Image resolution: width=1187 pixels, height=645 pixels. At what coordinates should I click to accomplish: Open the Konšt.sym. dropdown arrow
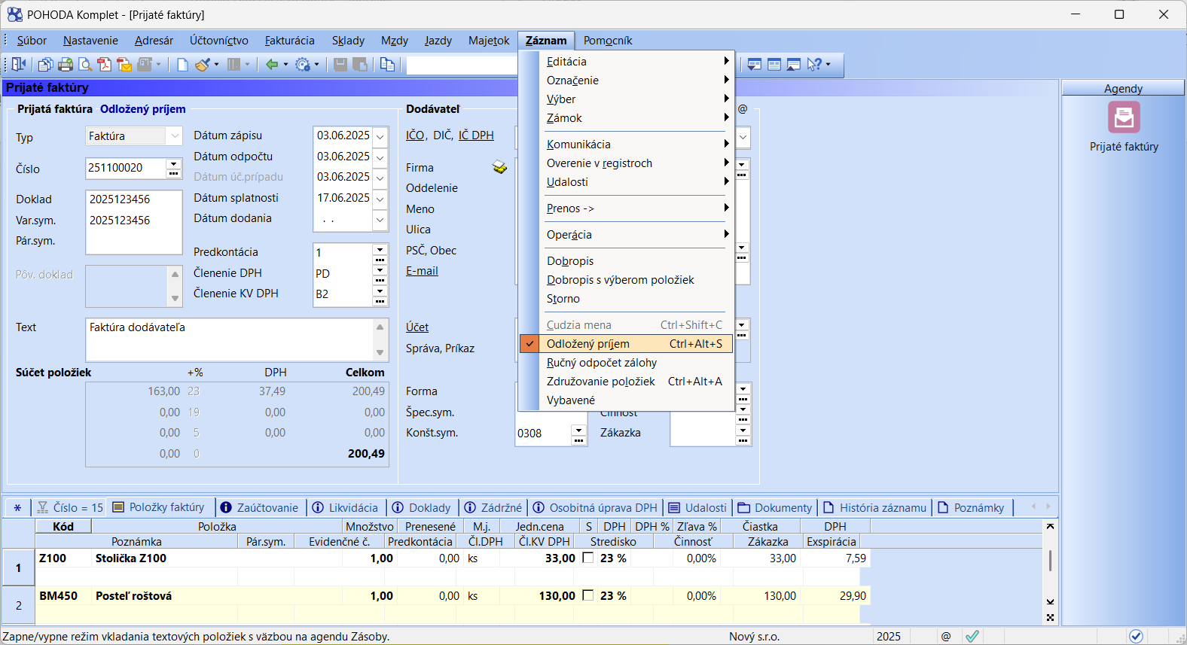coord(578,430)
